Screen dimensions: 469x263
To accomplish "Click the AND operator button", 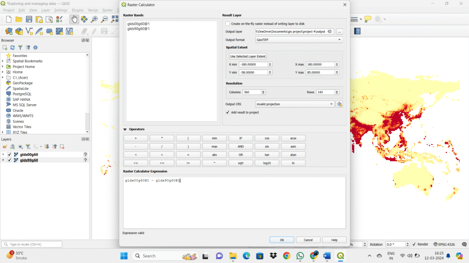I will [241, 147].
